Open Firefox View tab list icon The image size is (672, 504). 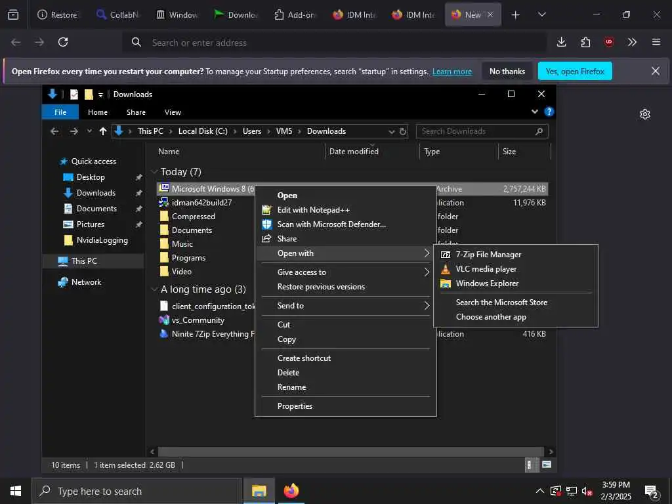(x=13, y=14)
